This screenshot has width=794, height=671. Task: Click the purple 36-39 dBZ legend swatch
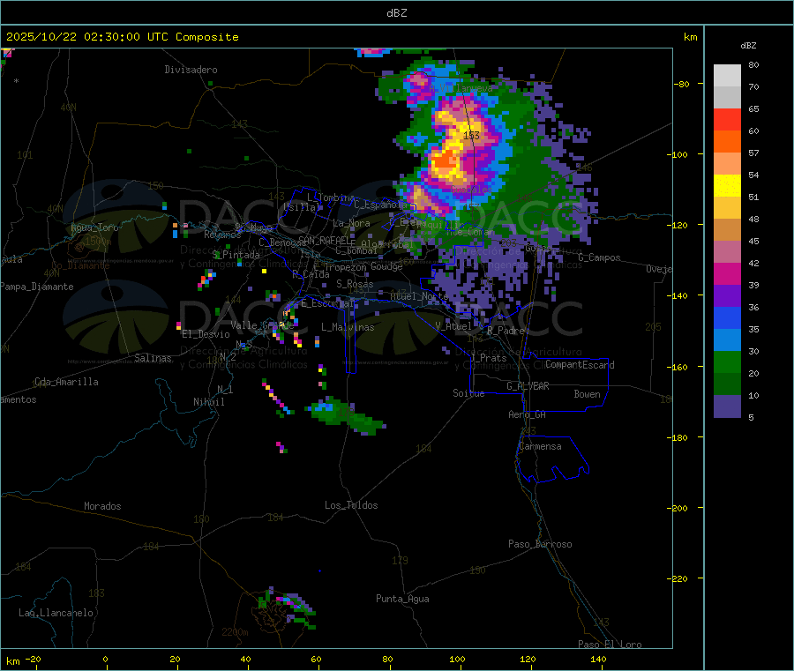pos(727,296)
